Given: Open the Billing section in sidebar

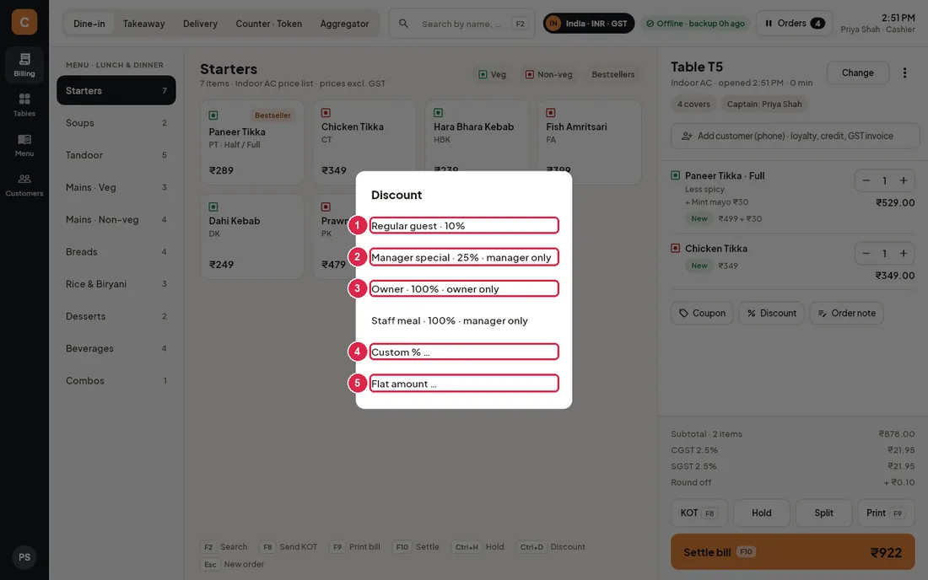Looking at the screenshot, I should pos(24,64).
